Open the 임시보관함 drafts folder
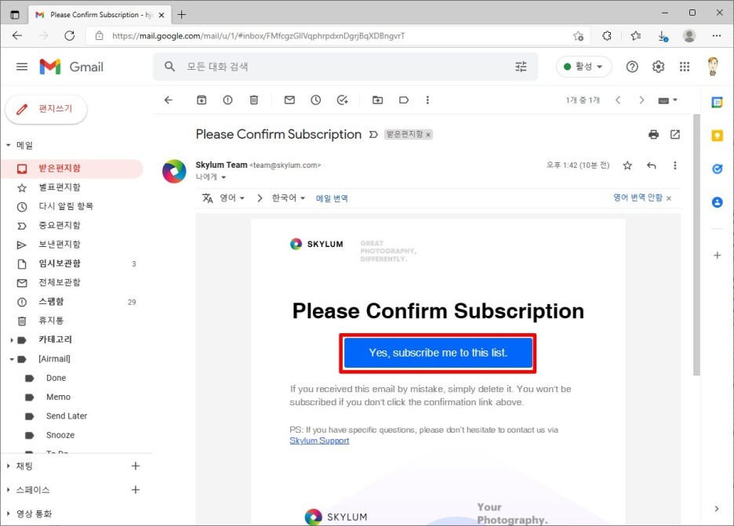734x526 pixels. coord(71,263)
